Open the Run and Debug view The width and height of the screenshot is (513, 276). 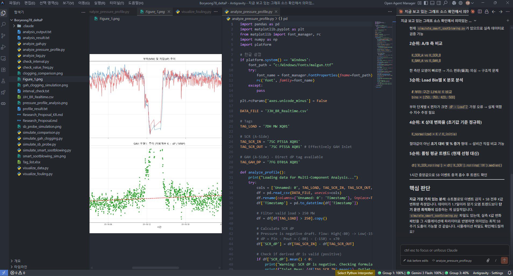pyautogui.click(x=3, y=47)
